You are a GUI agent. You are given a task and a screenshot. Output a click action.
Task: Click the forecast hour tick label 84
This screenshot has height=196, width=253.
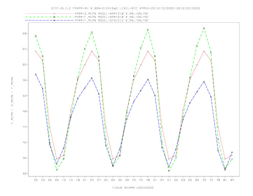point(232,180)
